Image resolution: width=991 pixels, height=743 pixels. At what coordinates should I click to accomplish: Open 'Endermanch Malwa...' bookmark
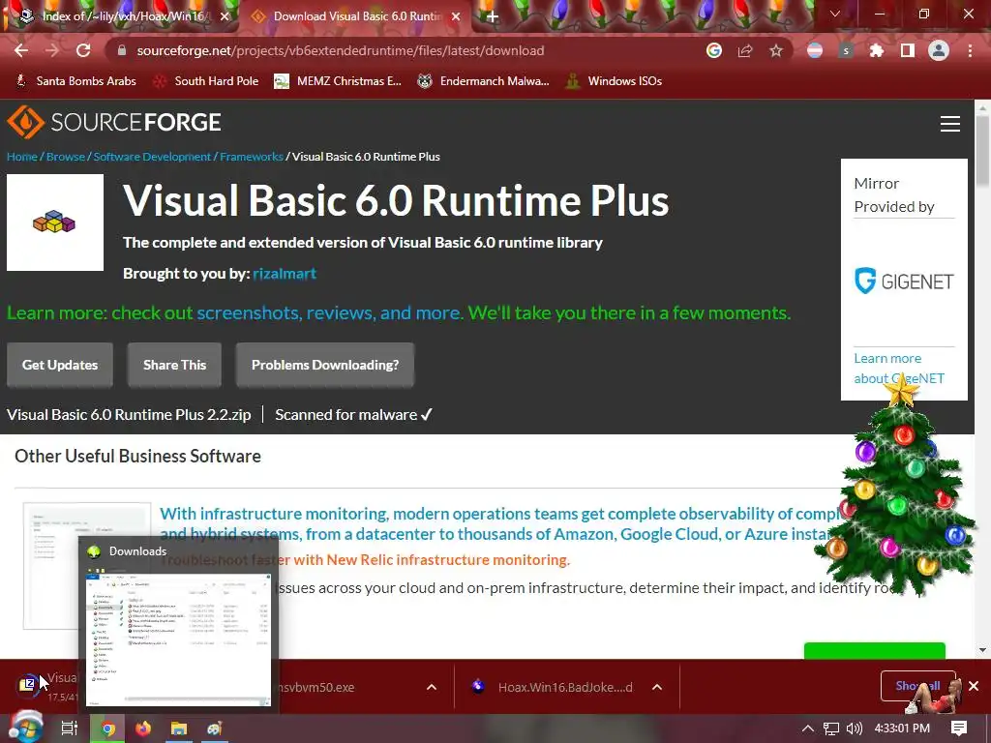484,81
